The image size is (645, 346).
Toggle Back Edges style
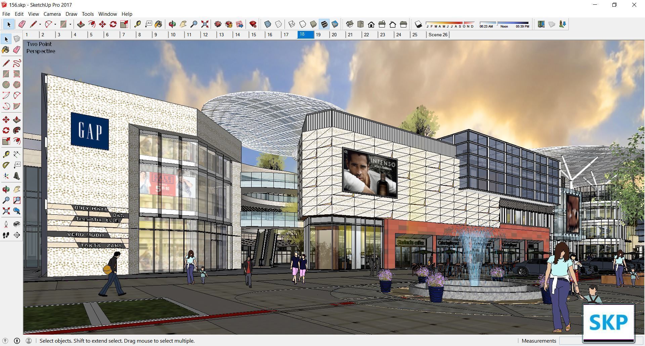click(x=278, y=24)
